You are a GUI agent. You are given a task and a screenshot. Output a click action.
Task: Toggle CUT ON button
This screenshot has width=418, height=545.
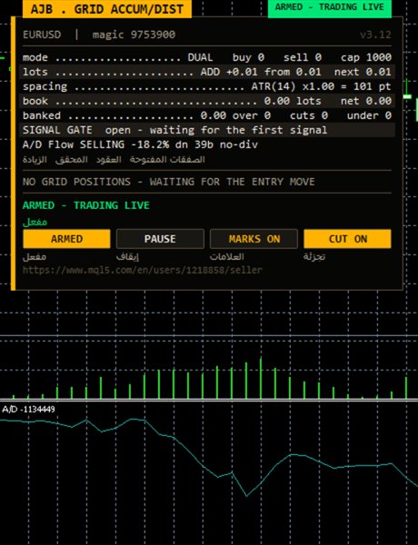(347, 239)
